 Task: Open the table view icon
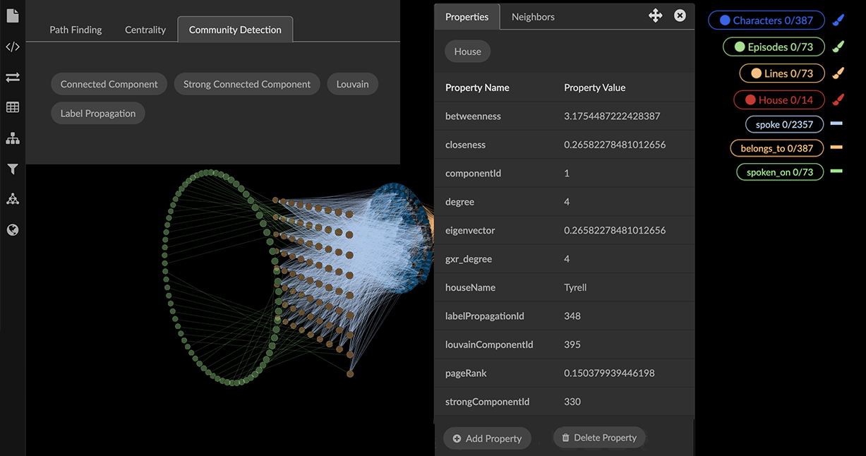(x=12, y=108)
